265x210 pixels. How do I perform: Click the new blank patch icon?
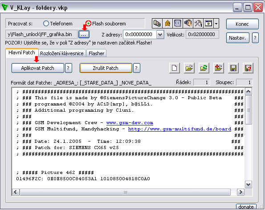click(175, 68)
